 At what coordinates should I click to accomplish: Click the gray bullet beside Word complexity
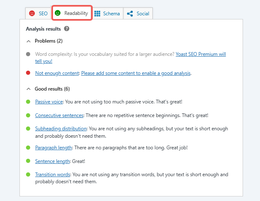click(28, 54)
